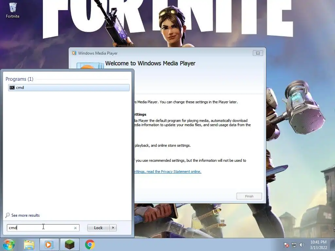The width and height of the screenshot is (335, 251).
Task: Open the volume speaker tray icon
Action: [302, 245]
